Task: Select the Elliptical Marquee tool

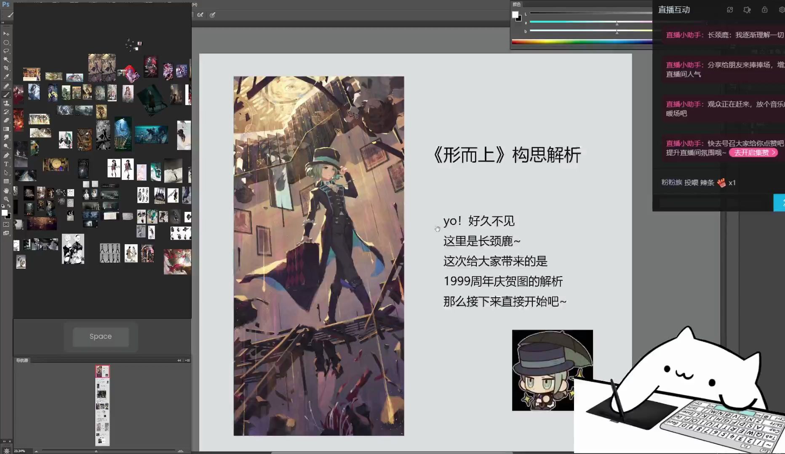Action: (6, 42)
